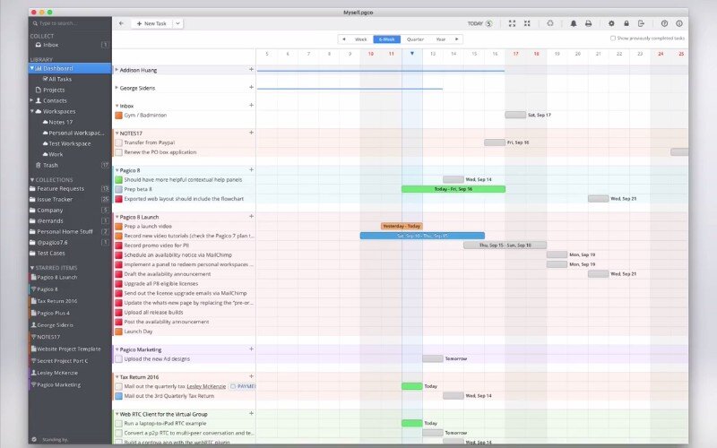Check off Transfer from Paypal task

coord(118,142)
